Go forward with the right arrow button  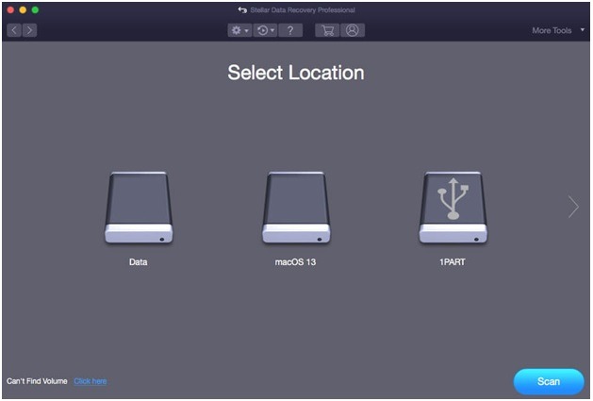point(29,30)
